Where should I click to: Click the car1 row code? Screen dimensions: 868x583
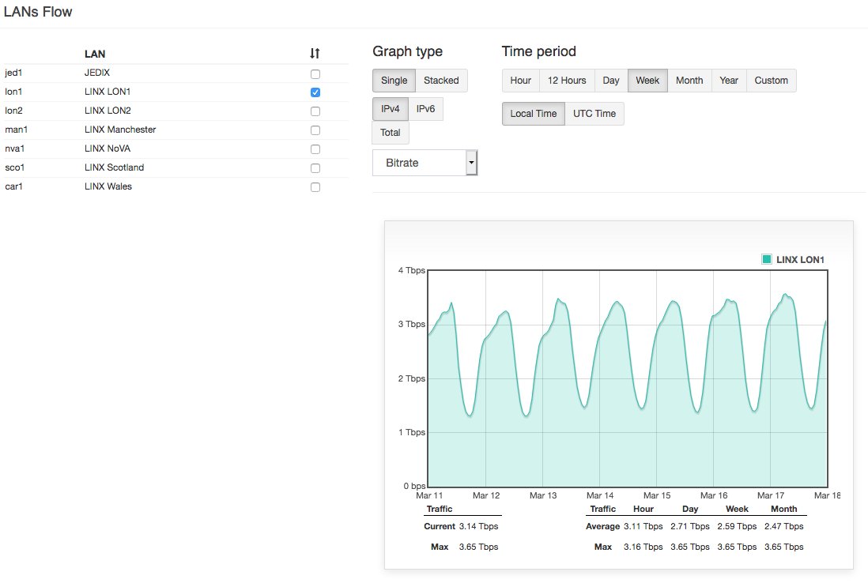[13, 186]
